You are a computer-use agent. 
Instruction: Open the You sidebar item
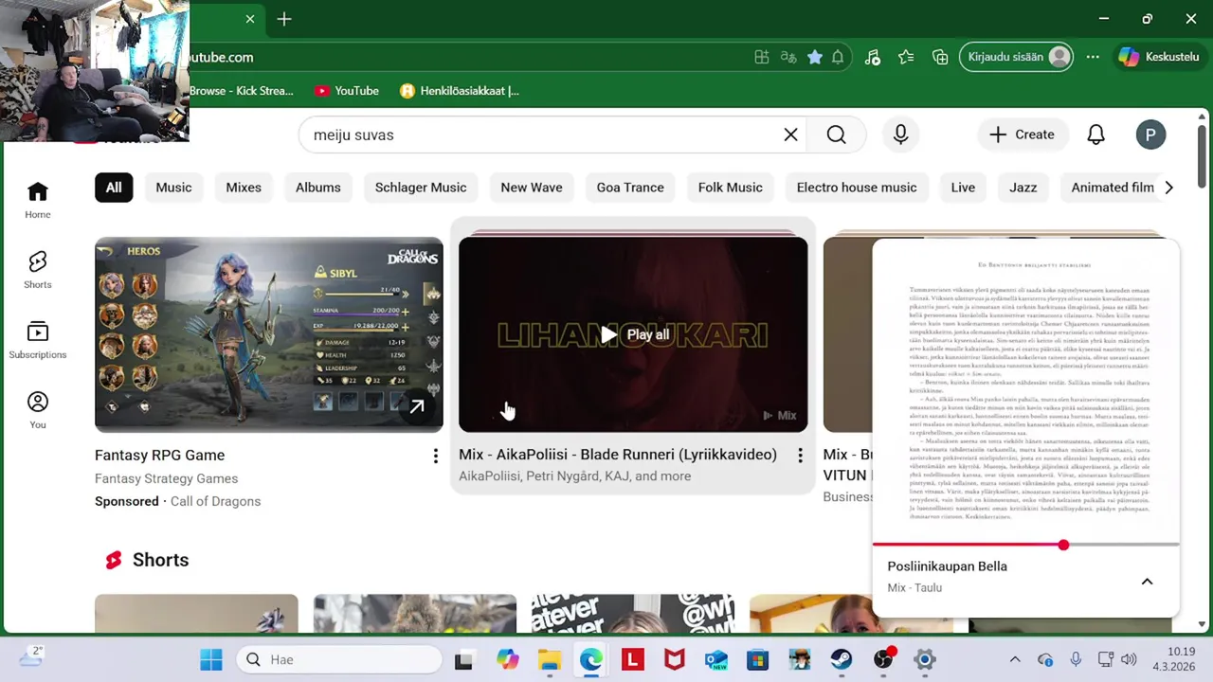pos(38,409)
